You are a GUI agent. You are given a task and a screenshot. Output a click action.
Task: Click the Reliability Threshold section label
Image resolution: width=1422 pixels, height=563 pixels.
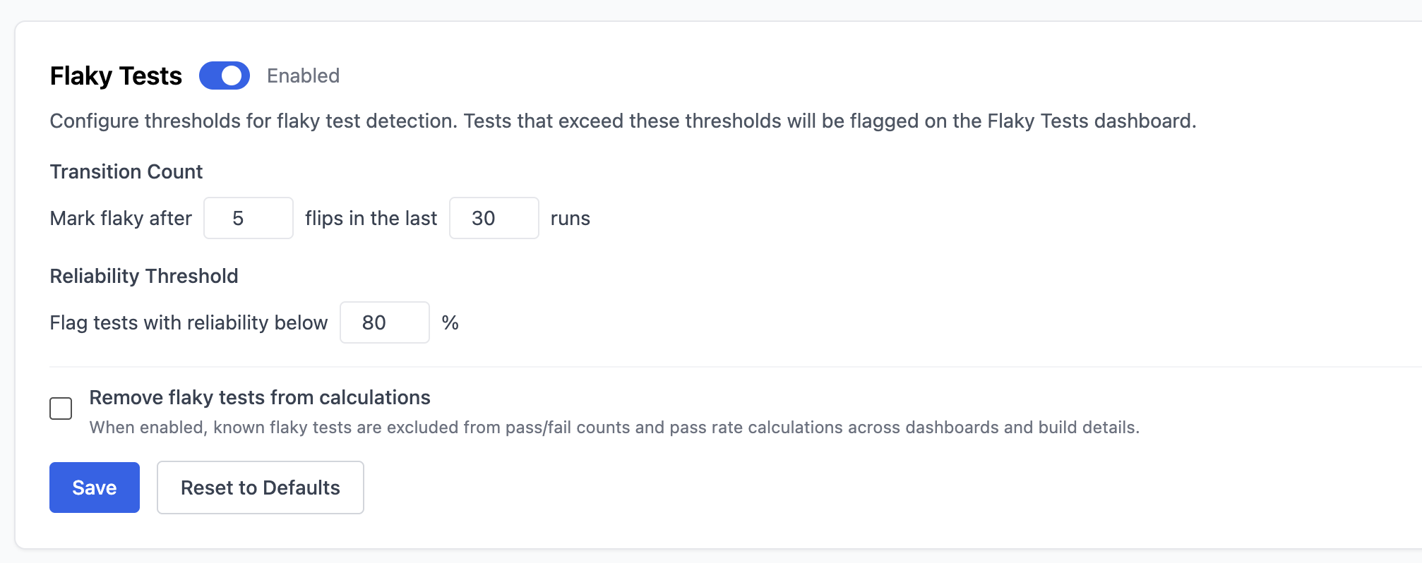[x=144, y=276]
